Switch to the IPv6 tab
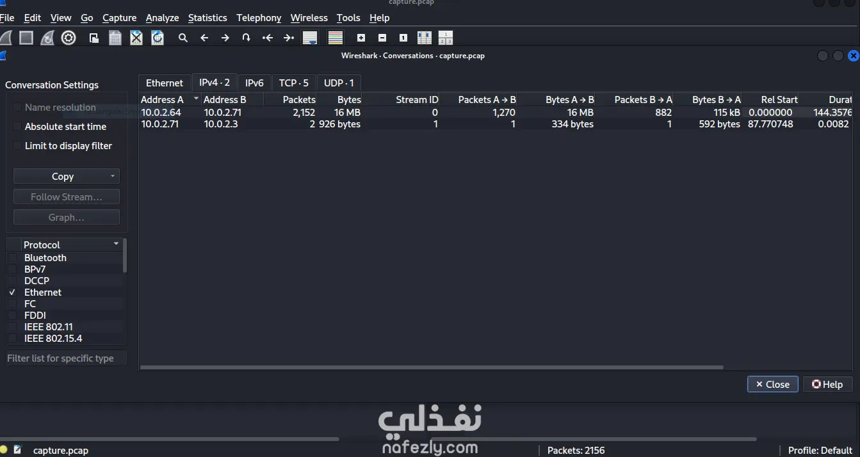Viewport: 860px width, 457px height. click(254, 83)
